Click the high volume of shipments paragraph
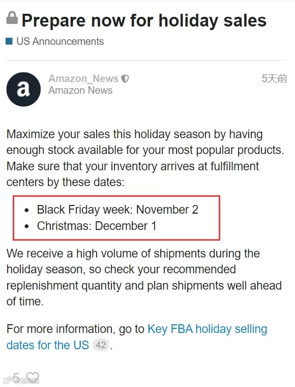 pos(144,277)
